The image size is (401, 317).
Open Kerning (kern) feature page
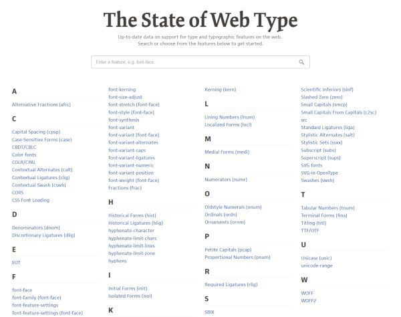[x=220, y=90]
